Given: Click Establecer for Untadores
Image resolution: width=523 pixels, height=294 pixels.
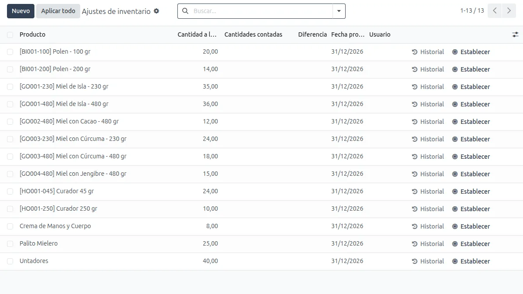Looking at the screenshot, I should tap(471, 261).
